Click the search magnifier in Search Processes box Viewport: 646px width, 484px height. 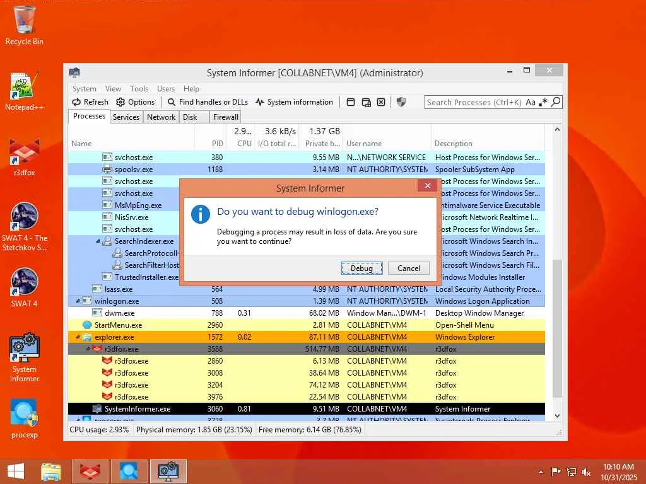tap(556, 102)
